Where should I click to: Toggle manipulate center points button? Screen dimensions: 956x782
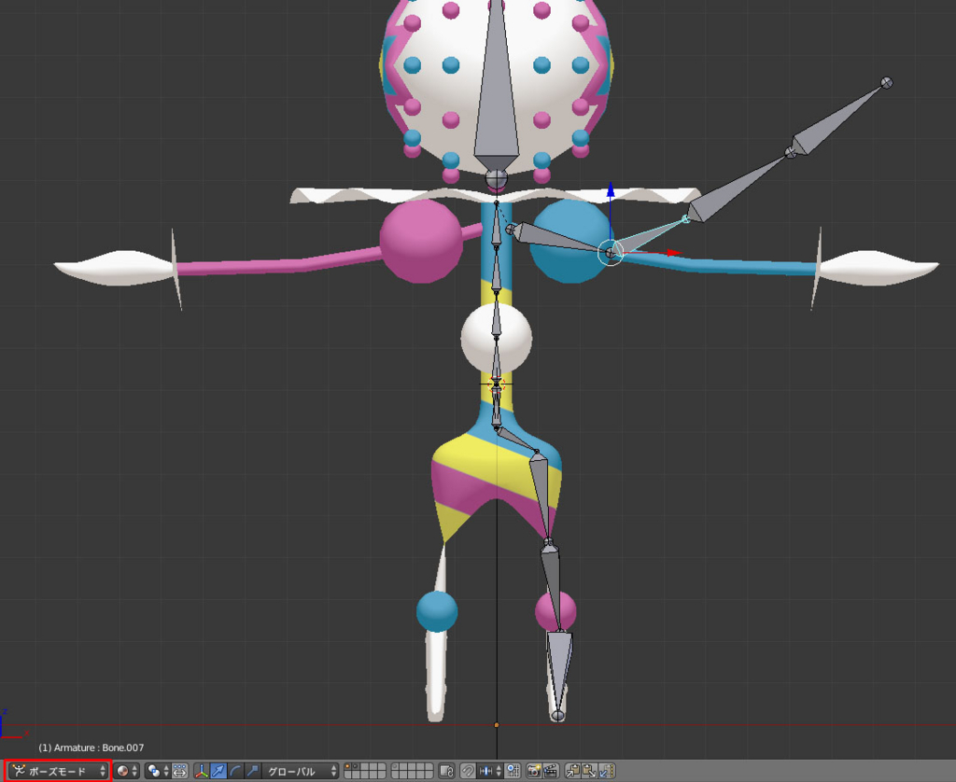tap(180, 771)
